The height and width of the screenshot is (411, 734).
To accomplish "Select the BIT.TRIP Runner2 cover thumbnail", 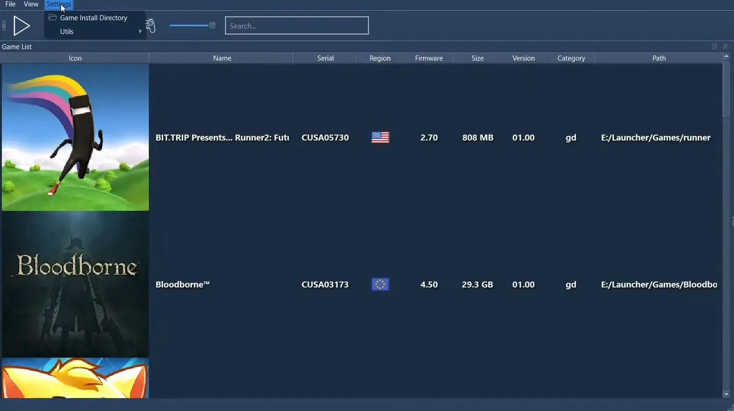I will [75, 137].
